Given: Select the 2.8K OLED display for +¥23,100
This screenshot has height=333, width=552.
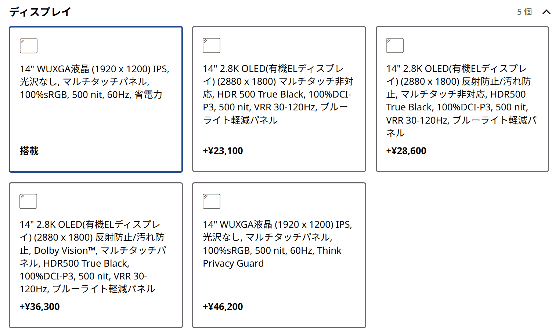Looking at the screenshot, I should (279, 99).
